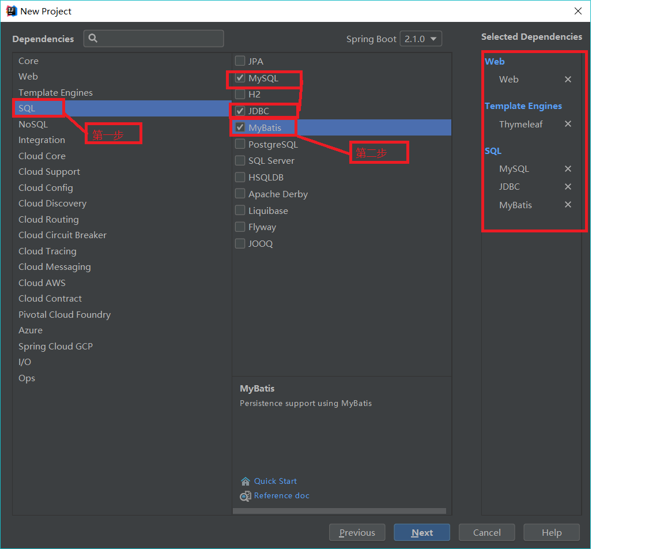Screen dimensions: 664x549
Task: Click the IntelliJ logo in title bar
Action: point(12,11)
